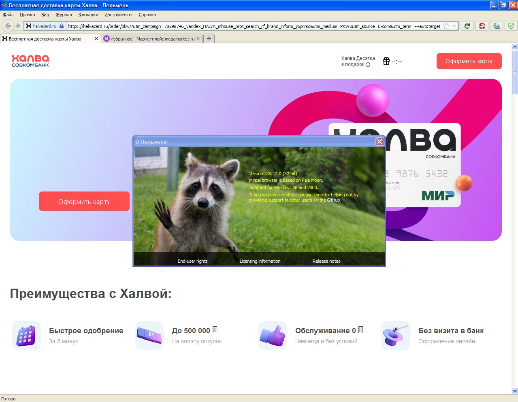Click the calendar icon for Быстрое одобрение
Screen dimensions: 518x402
26,336
